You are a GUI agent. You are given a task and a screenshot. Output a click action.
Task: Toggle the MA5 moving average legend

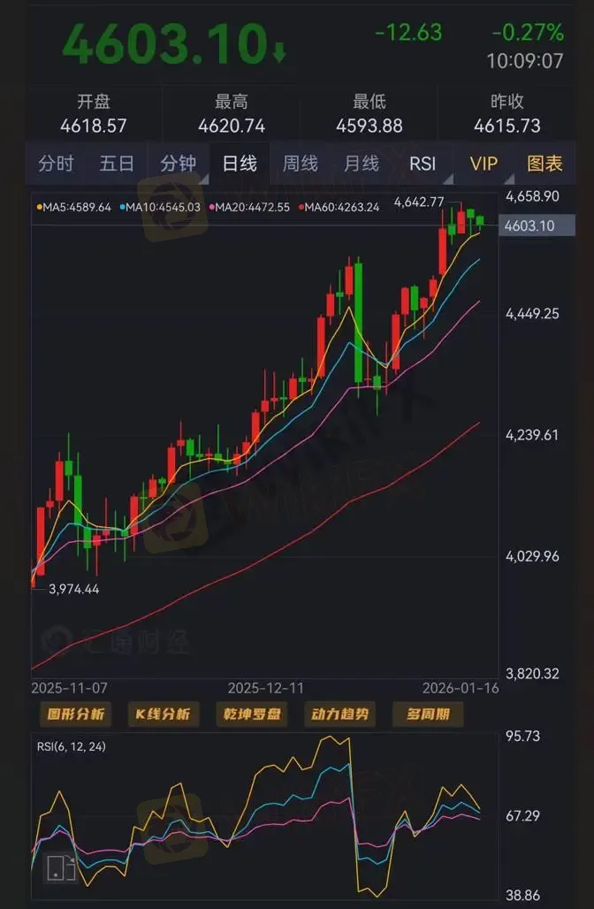pos(73,207)
